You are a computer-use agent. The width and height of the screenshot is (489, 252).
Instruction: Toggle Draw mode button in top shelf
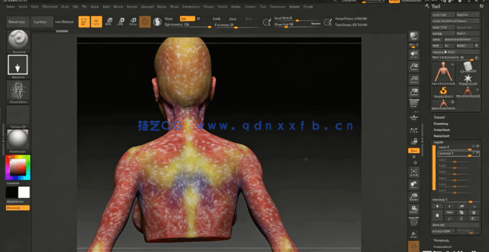(x=96, y=21)
